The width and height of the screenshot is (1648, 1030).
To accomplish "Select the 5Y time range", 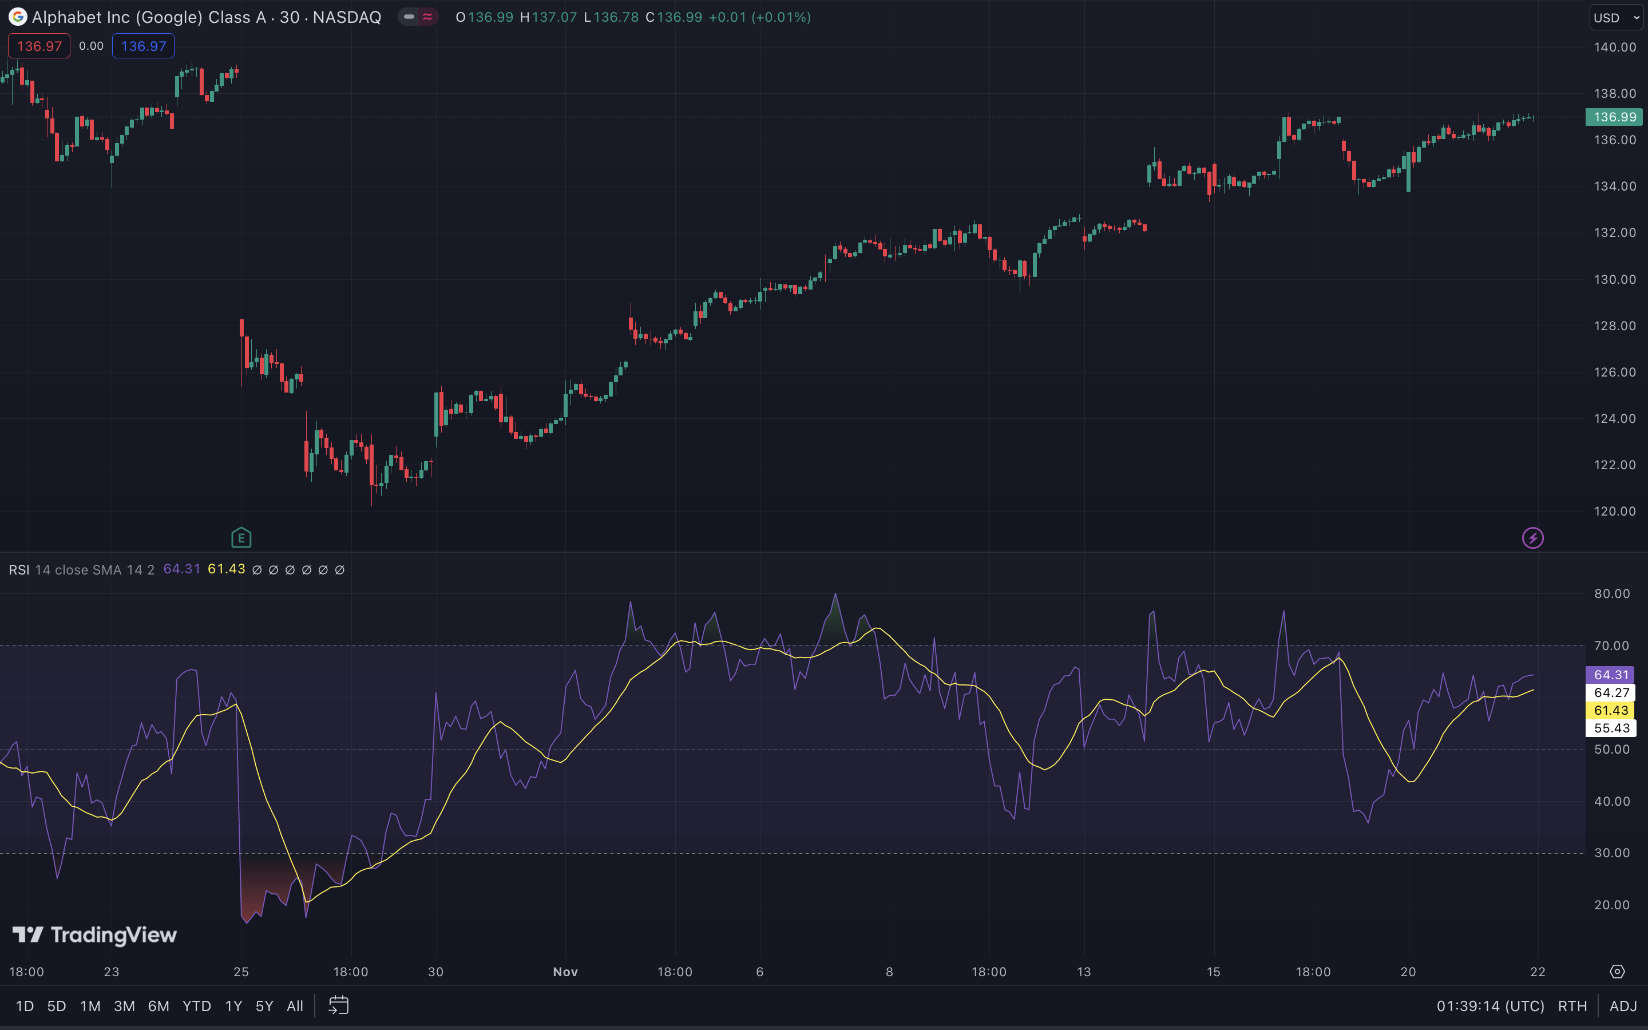I will point(264,1006).
